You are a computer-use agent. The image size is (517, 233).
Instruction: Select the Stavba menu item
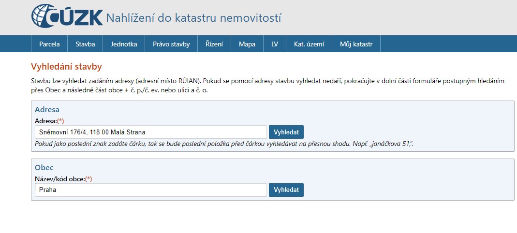[85, 44]
